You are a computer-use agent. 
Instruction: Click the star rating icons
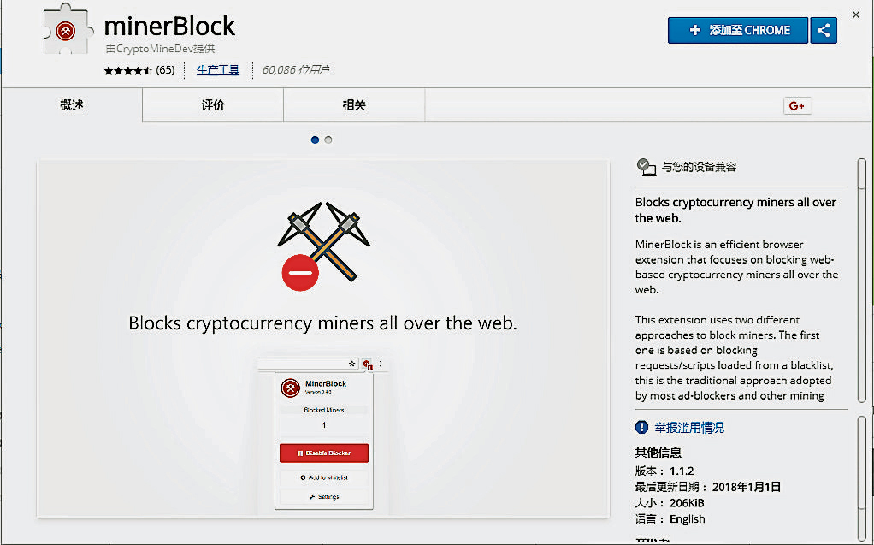click(x=127, y=70)
